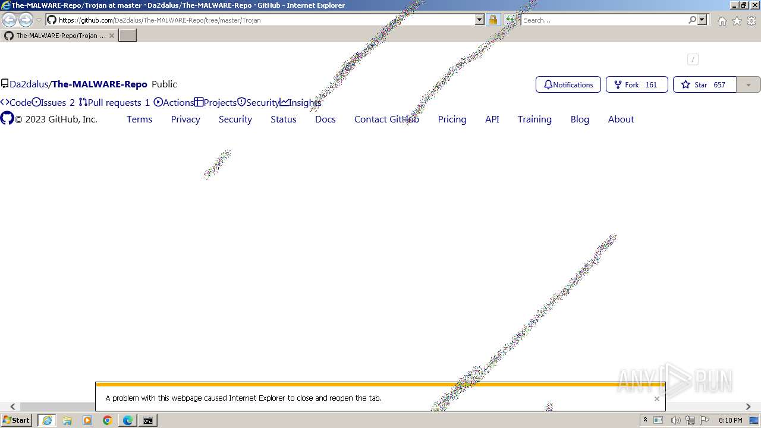Open the Pricing footer link
The height and width of the screenshot is (428, 761).
click(x=452, y=119)
